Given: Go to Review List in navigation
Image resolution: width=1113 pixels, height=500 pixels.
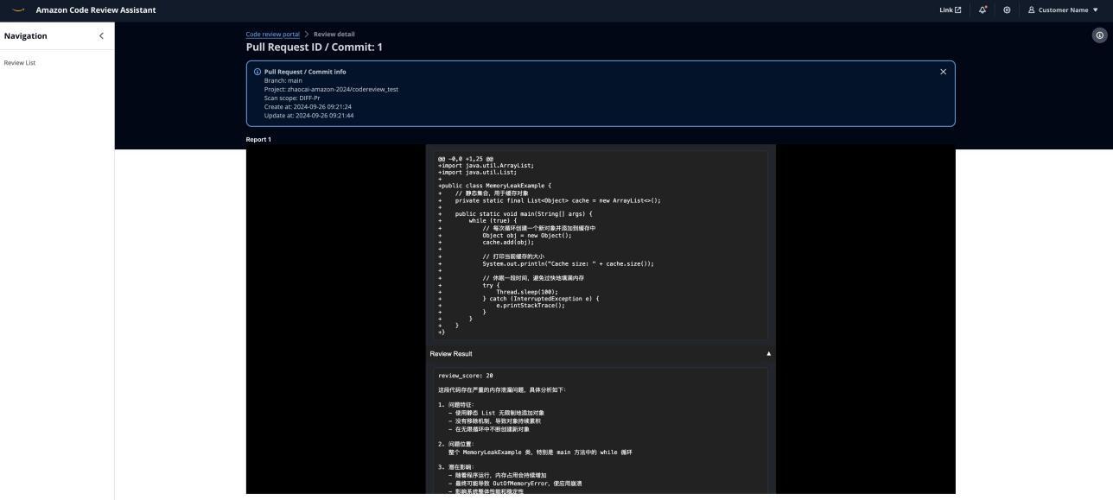Looking at the screenshot, I should point(20,63).
